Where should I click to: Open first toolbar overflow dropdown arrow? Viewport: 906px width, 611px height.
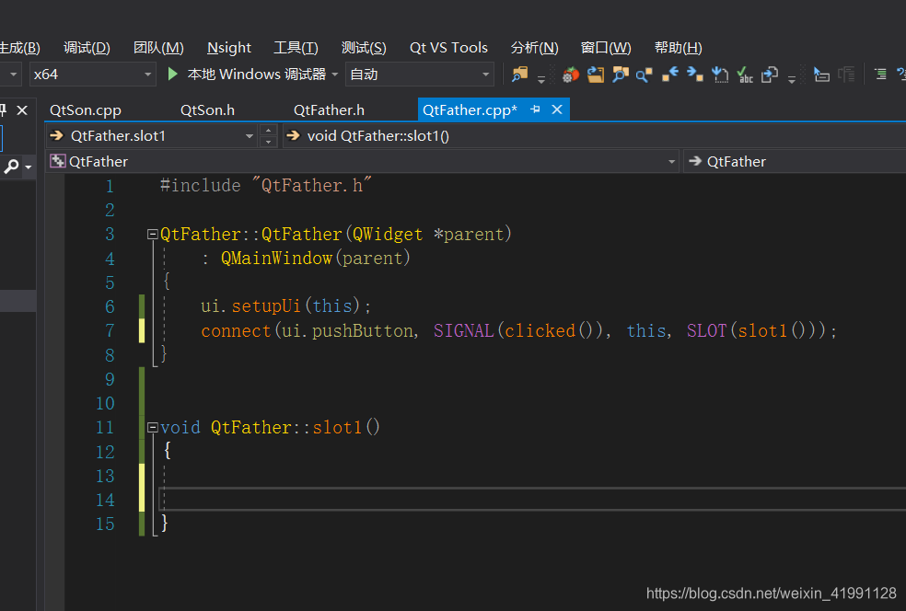click(x=541, y=80)
